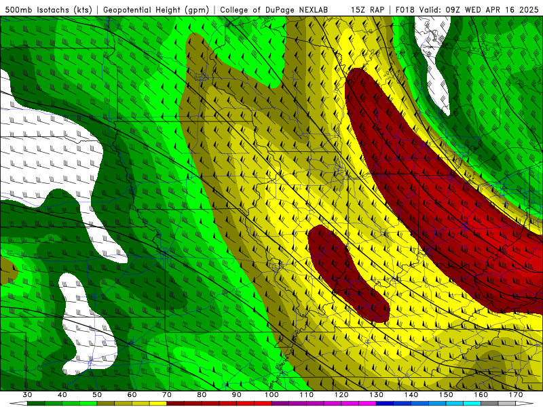This screenshot has width=543, height=407.
Task: Click the 30 label on the color scale
Action: pyautogui.click(x=27, y=395)
